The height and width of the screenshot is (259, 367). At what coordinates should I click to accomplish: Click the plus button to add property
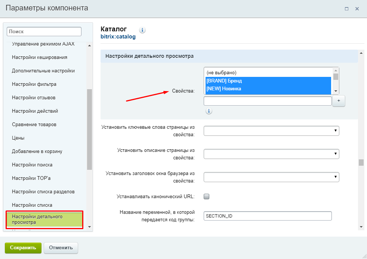[339, 101]
